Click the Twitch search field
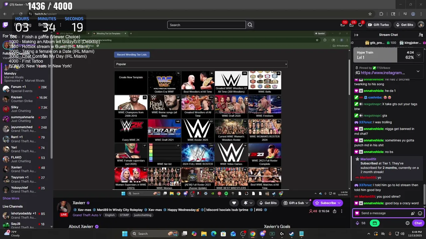Screen dimensions: 426x239 pos(206,25)
